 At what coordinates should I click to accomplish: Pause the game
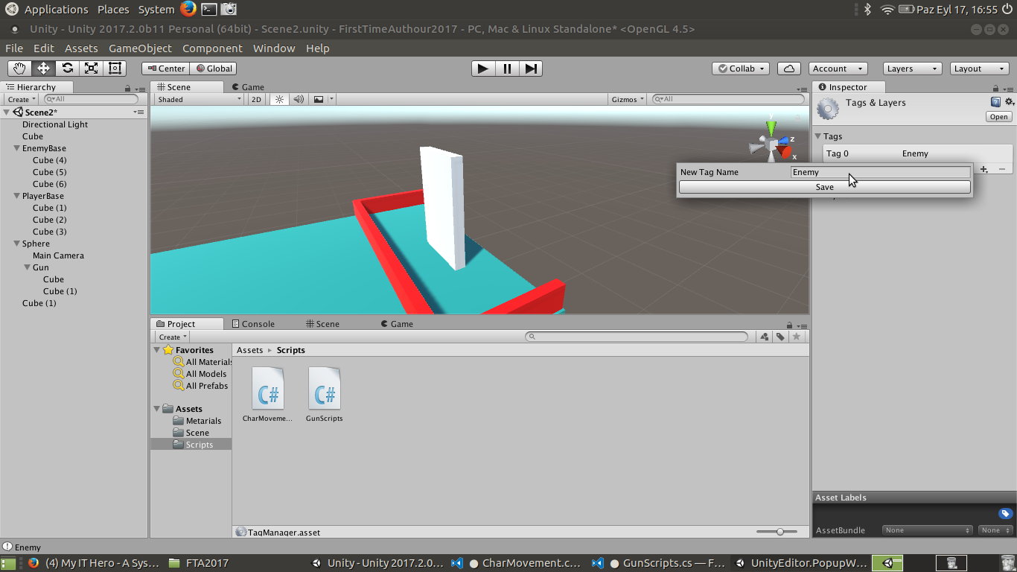tap(507, 69)
